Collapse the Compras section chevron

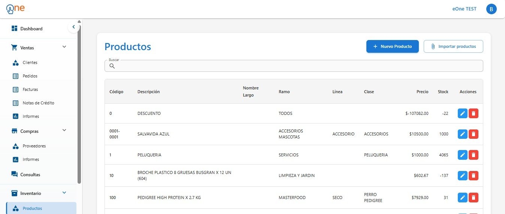tap(64, 130)
